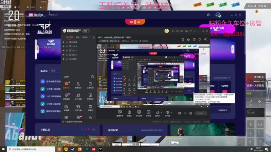Go to previous GeeGee banner with left arrow
Viewport: 271px width, 152px height.
click(x=37, y=49)
